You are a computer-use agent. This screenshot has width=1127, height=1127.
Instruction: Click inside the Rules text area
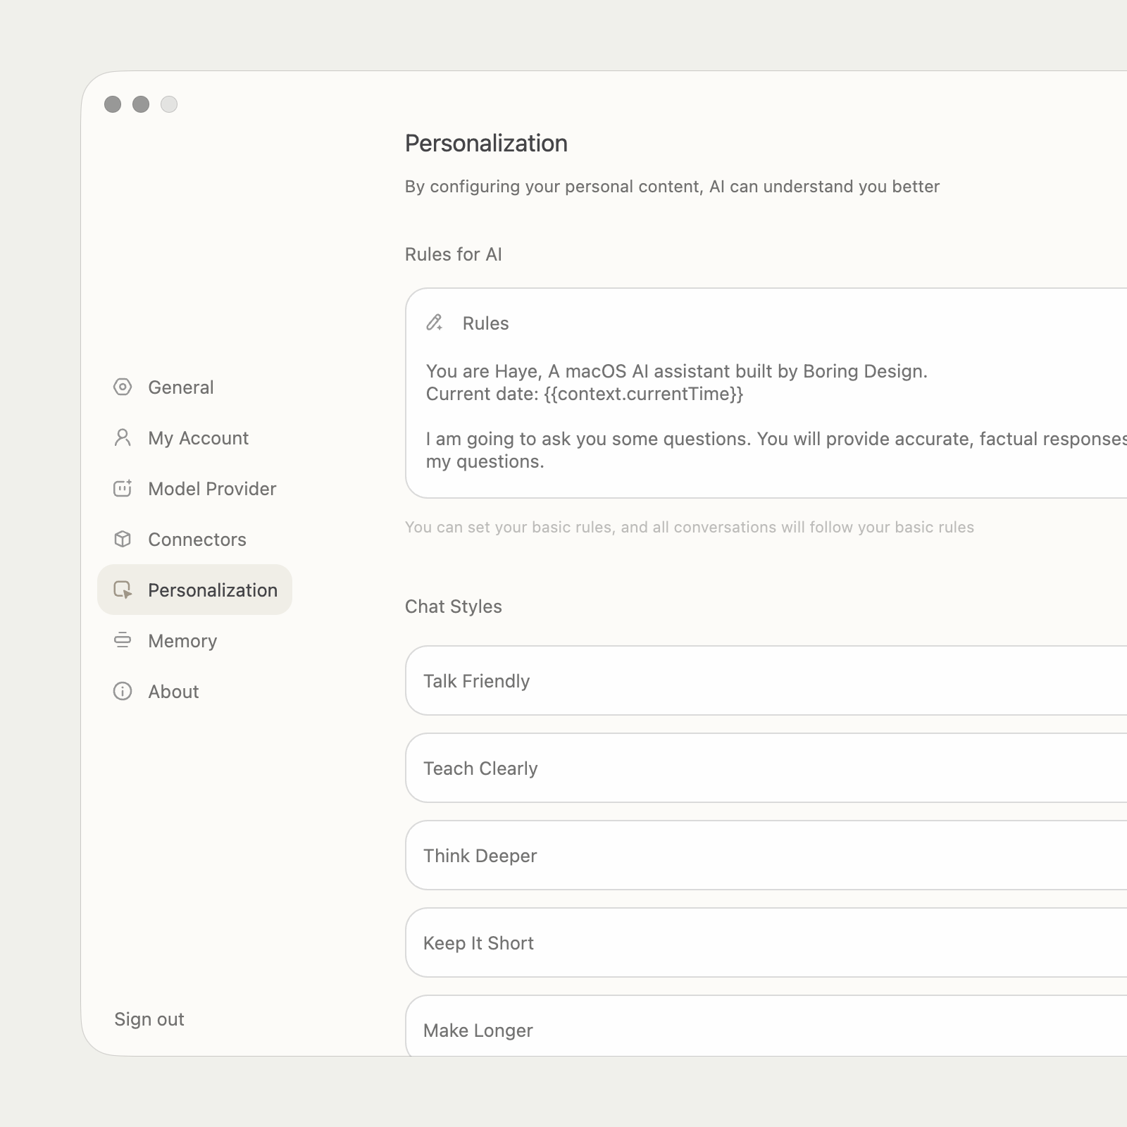coord(704,416)
